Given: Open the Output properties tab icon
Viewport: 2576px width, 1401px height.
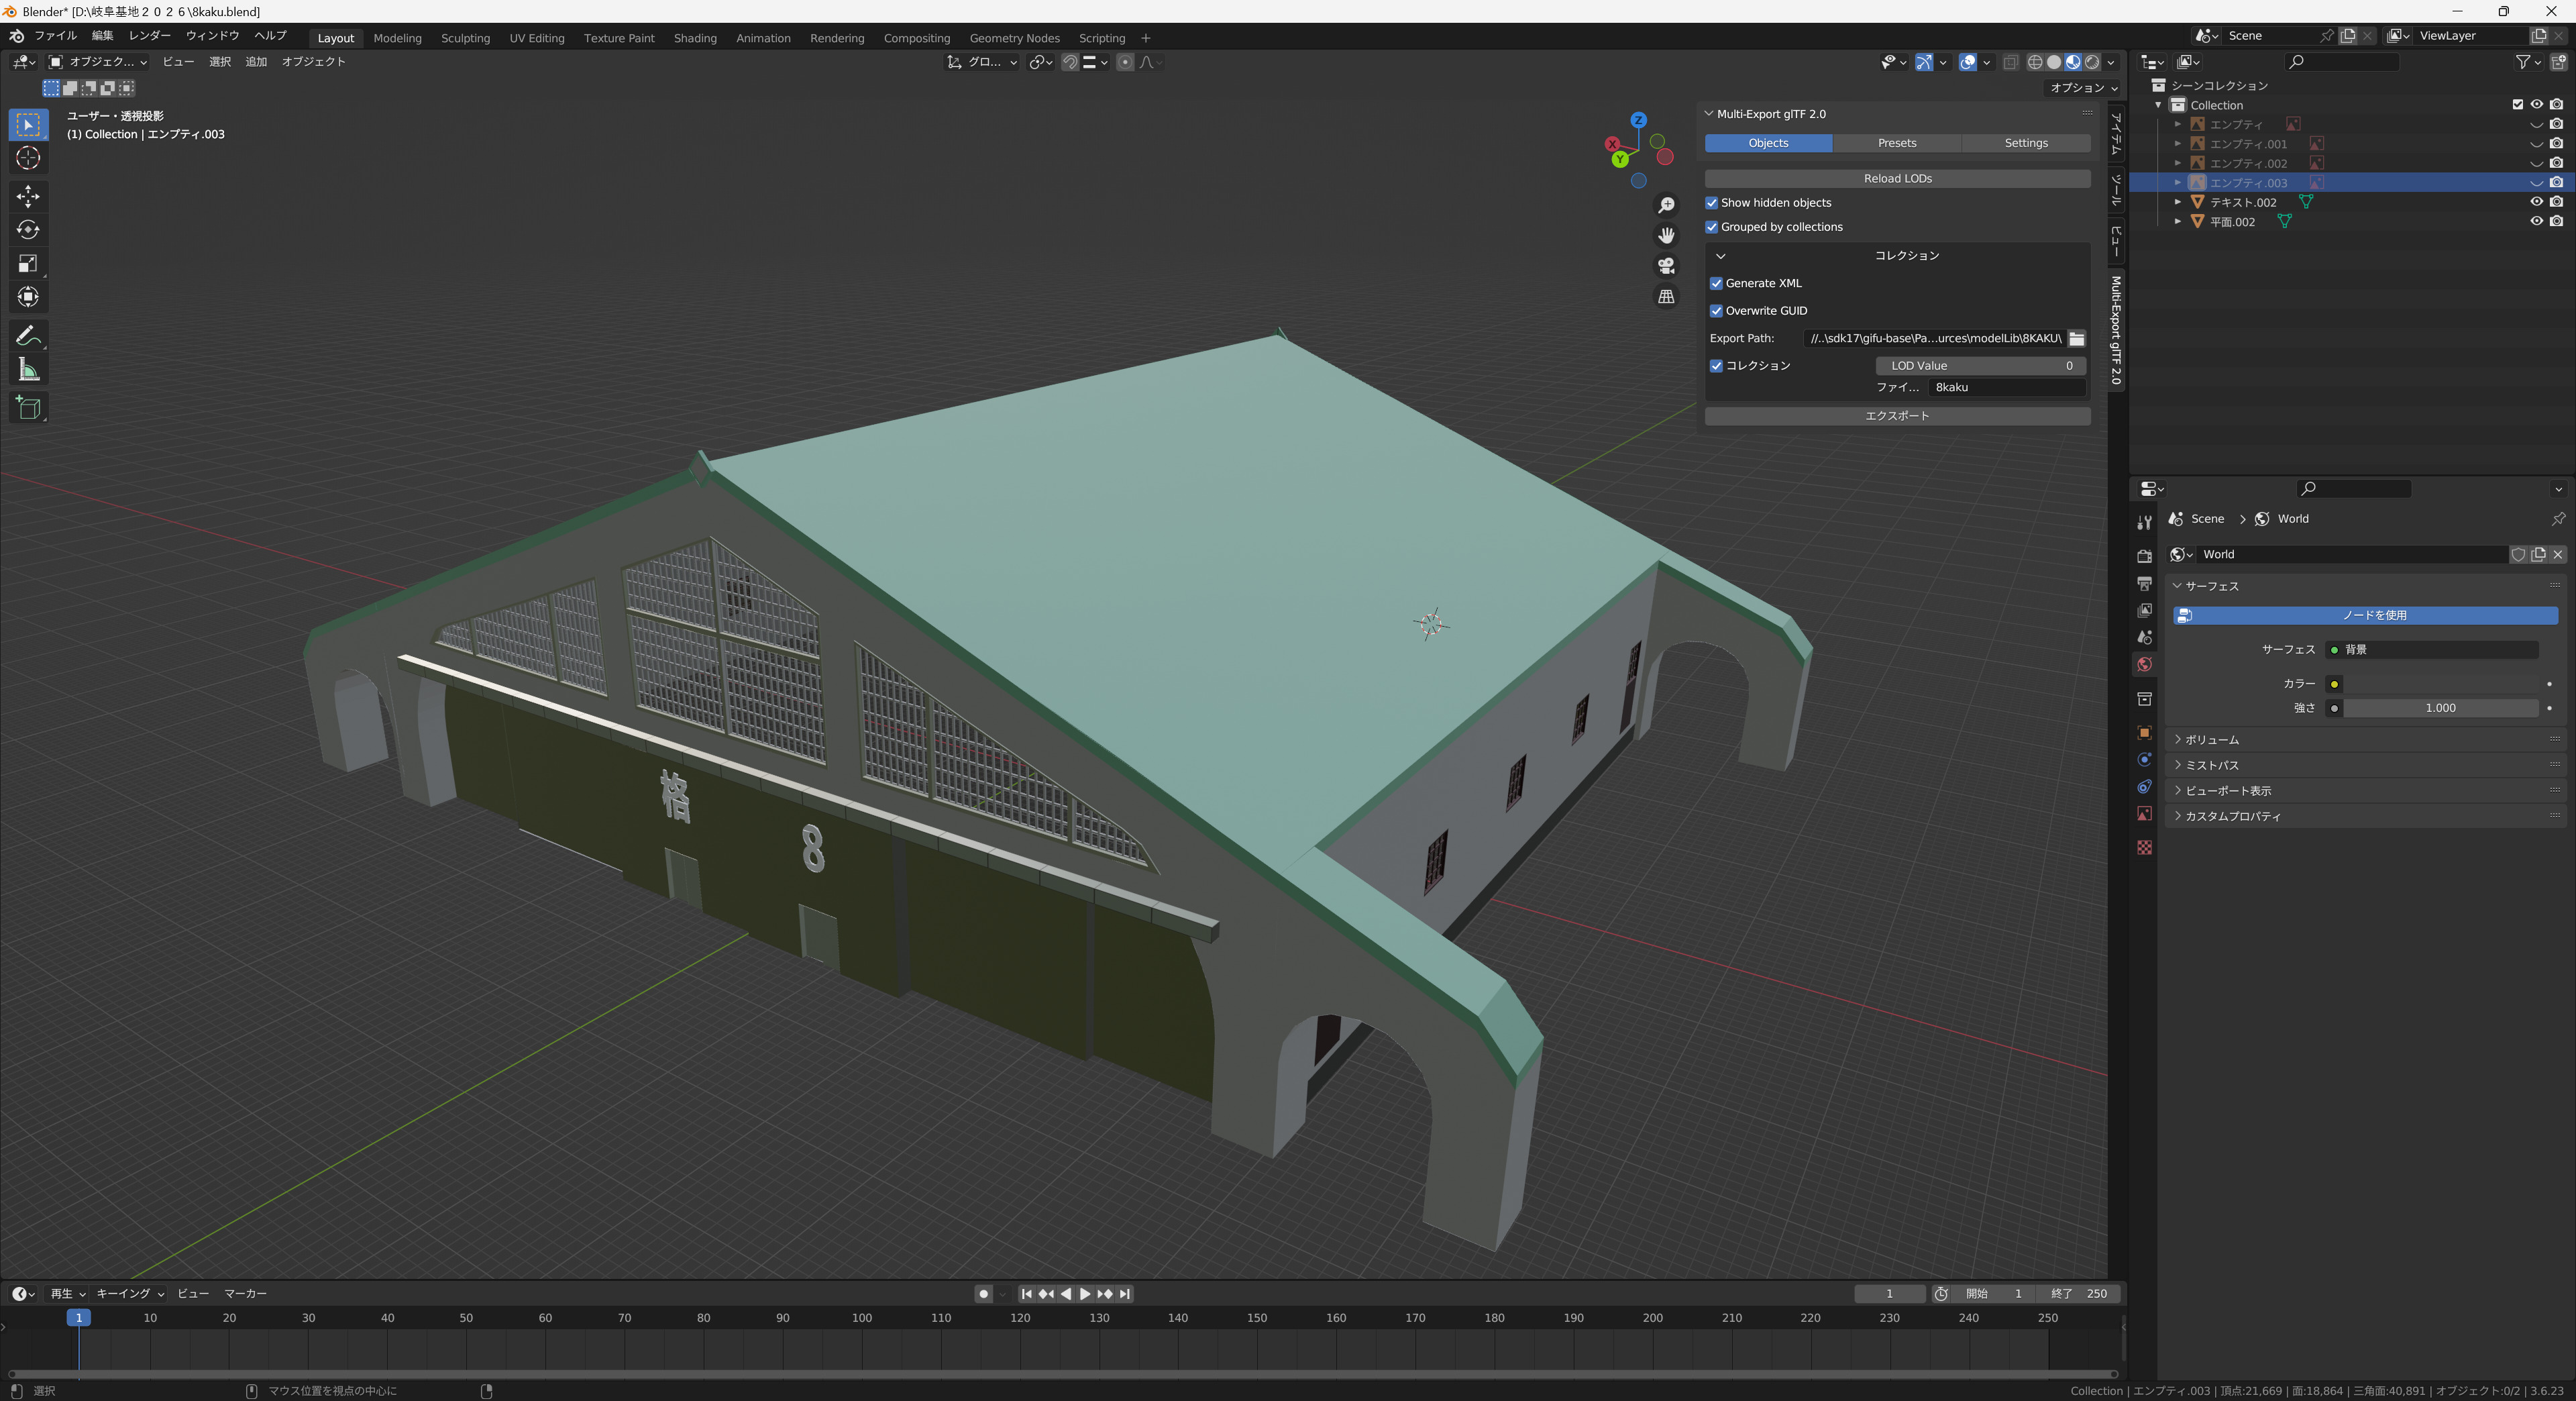Looking at the screenshot, I should (x=2144, y=583).
